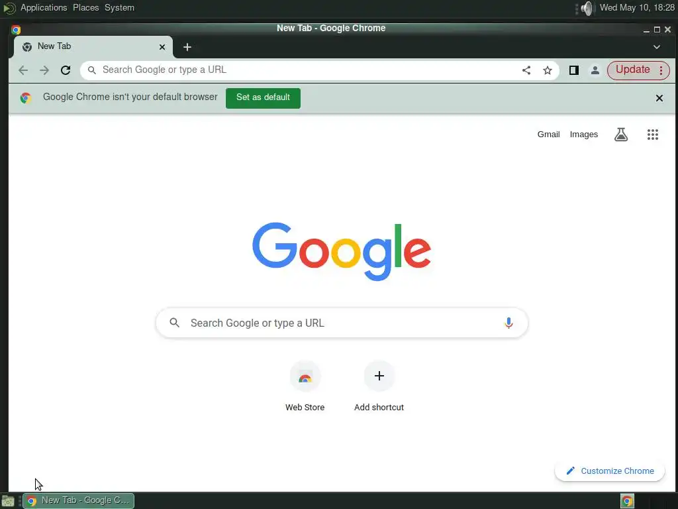
Task: Open the profile avatar icon
Action: tap(595, 70)
